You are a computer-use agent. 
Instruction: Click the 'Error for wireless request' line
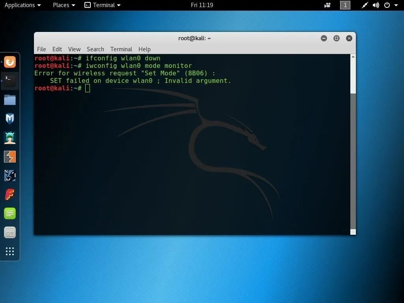click(x=125, y=73)
